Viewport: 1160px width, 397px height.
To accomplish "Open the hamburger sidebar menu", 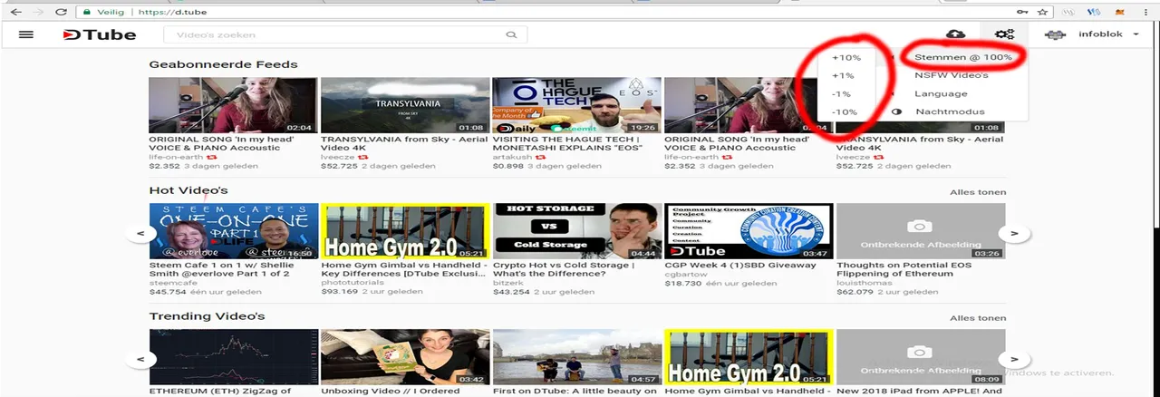I will pos(26,34).
